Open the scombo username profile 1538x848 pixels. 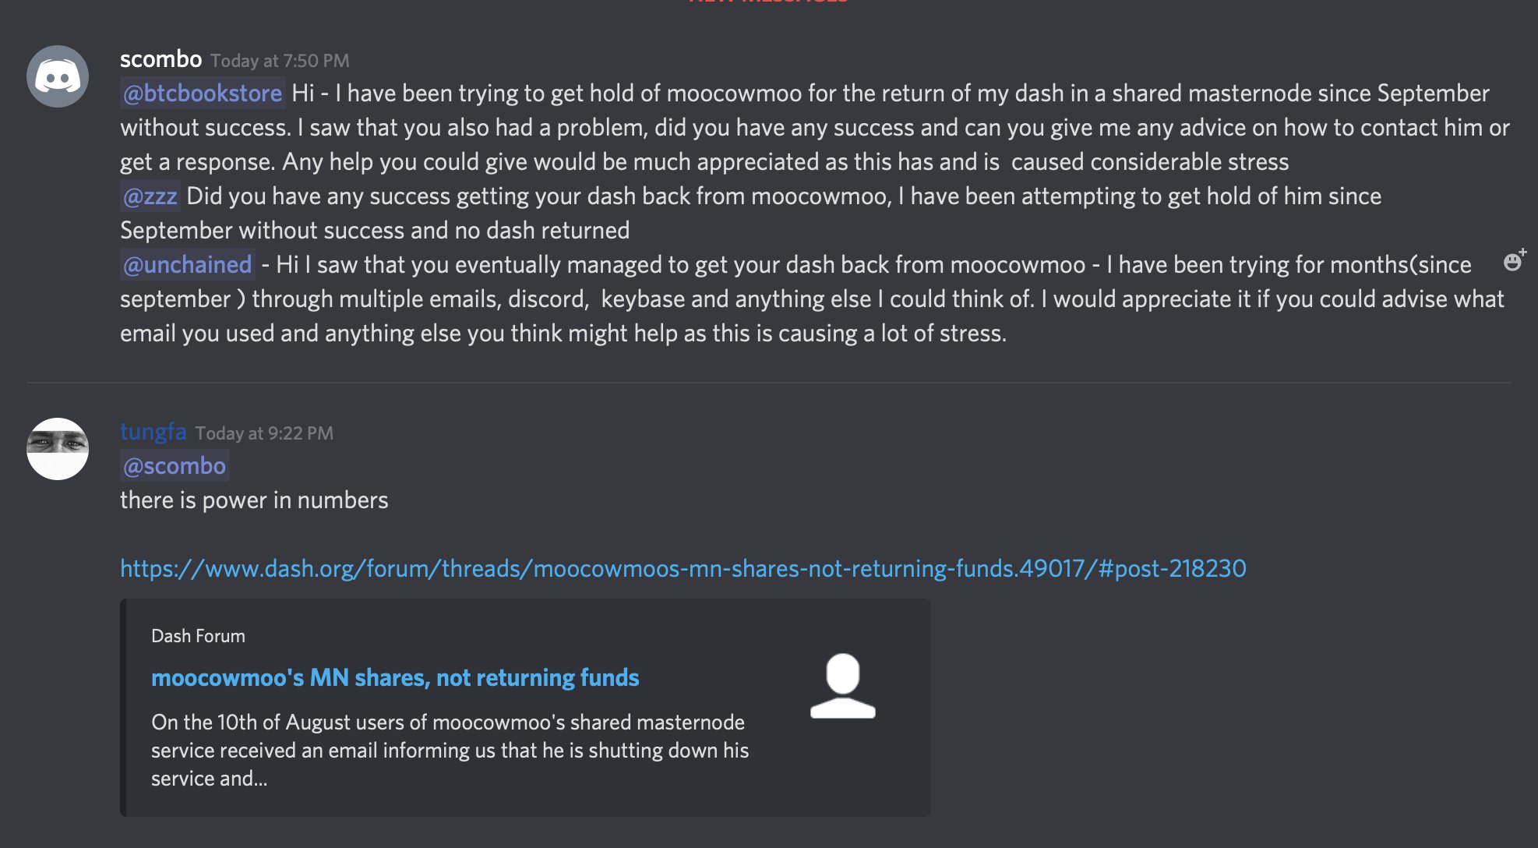tap(161, 59)
